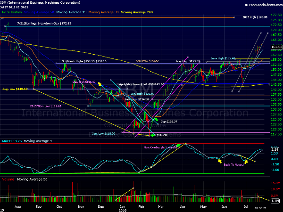Image resolution: width=283 pixels, height=212 pixels.
Task: Click the 'Jan. High' annotation
Action: [142, 94]
